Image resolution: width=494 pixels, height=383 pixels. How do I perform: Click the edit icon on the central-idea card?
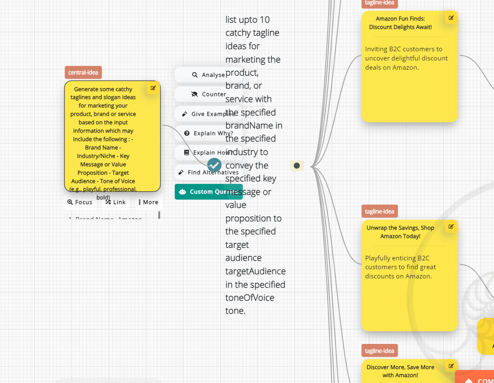point(153,88)
